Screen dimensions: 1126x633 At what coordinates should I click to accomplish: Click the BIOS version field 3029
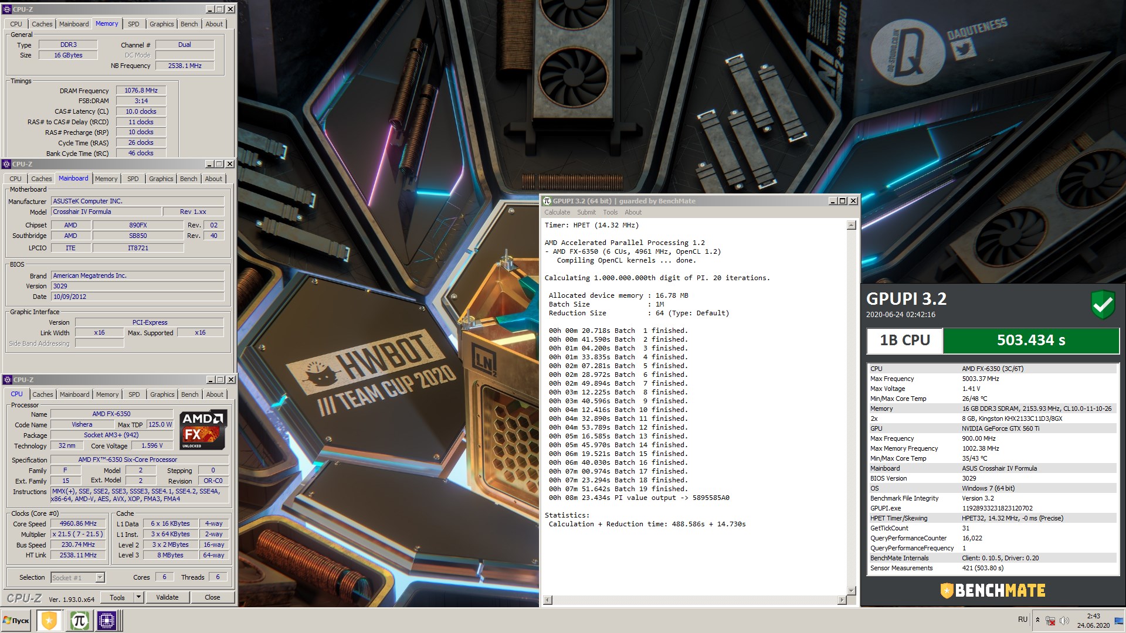[x=137, y=286]
